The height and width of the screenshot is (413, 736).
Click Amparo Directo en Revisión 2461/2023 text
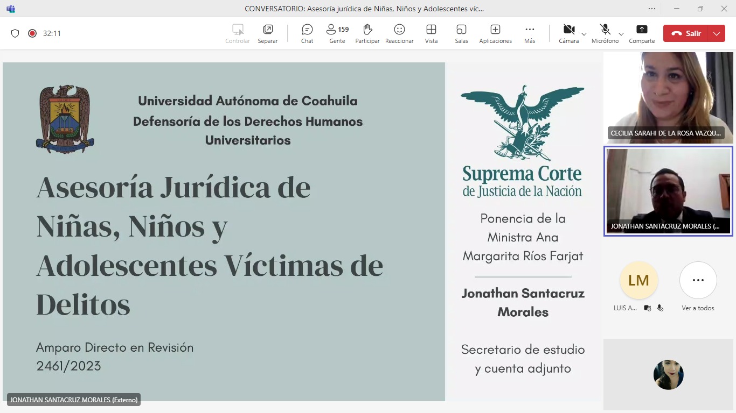click(x=115, y=357)
